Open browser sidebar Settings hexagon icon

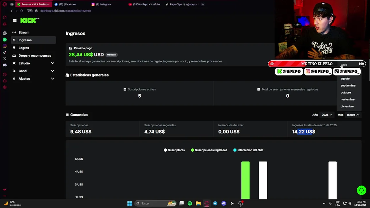[5, 87]
